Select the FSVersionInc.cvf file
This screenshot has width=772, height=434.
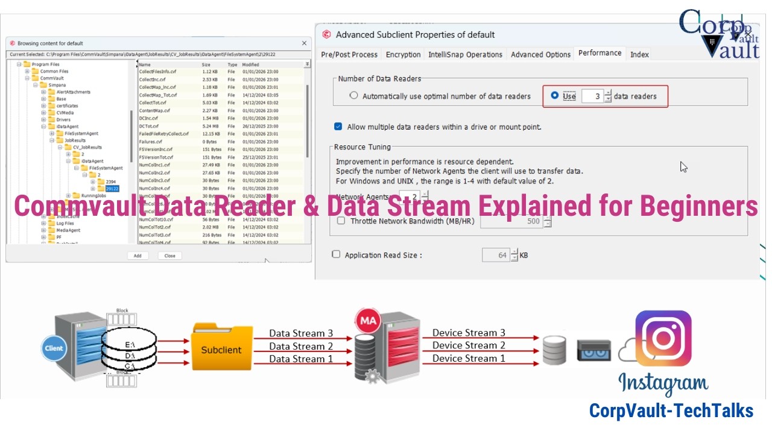coord(221,149)
